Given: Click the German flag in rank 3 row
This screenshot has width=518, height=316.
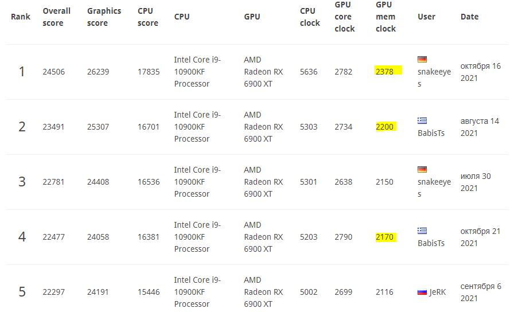Looking at the screenshot, I should 422,169.
